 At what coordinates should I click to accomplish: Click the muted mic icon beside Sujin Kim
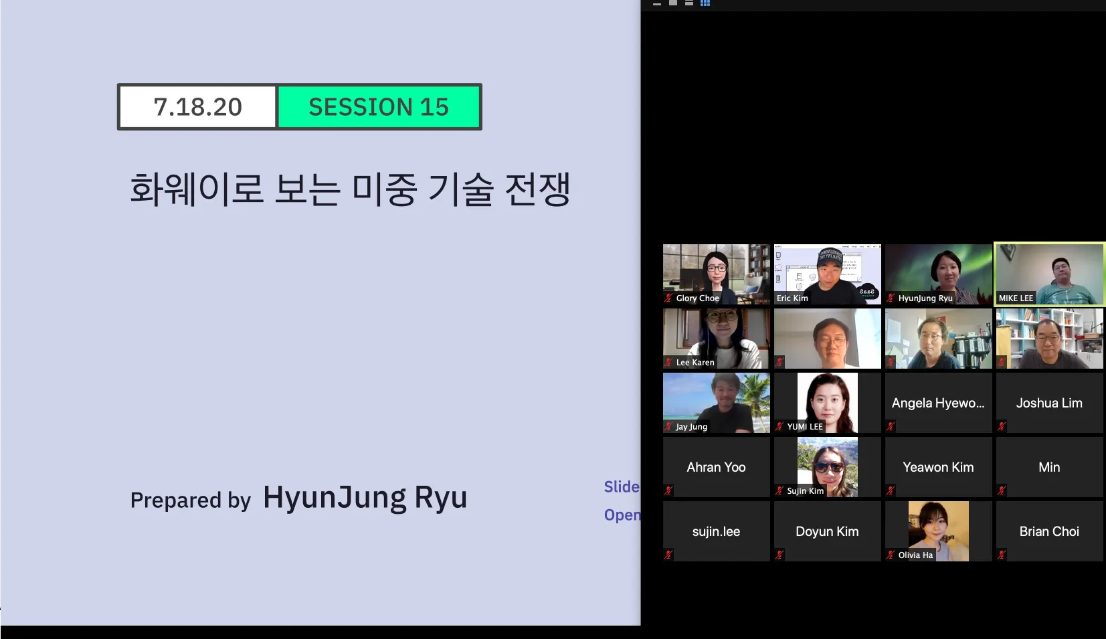(779, 490)
